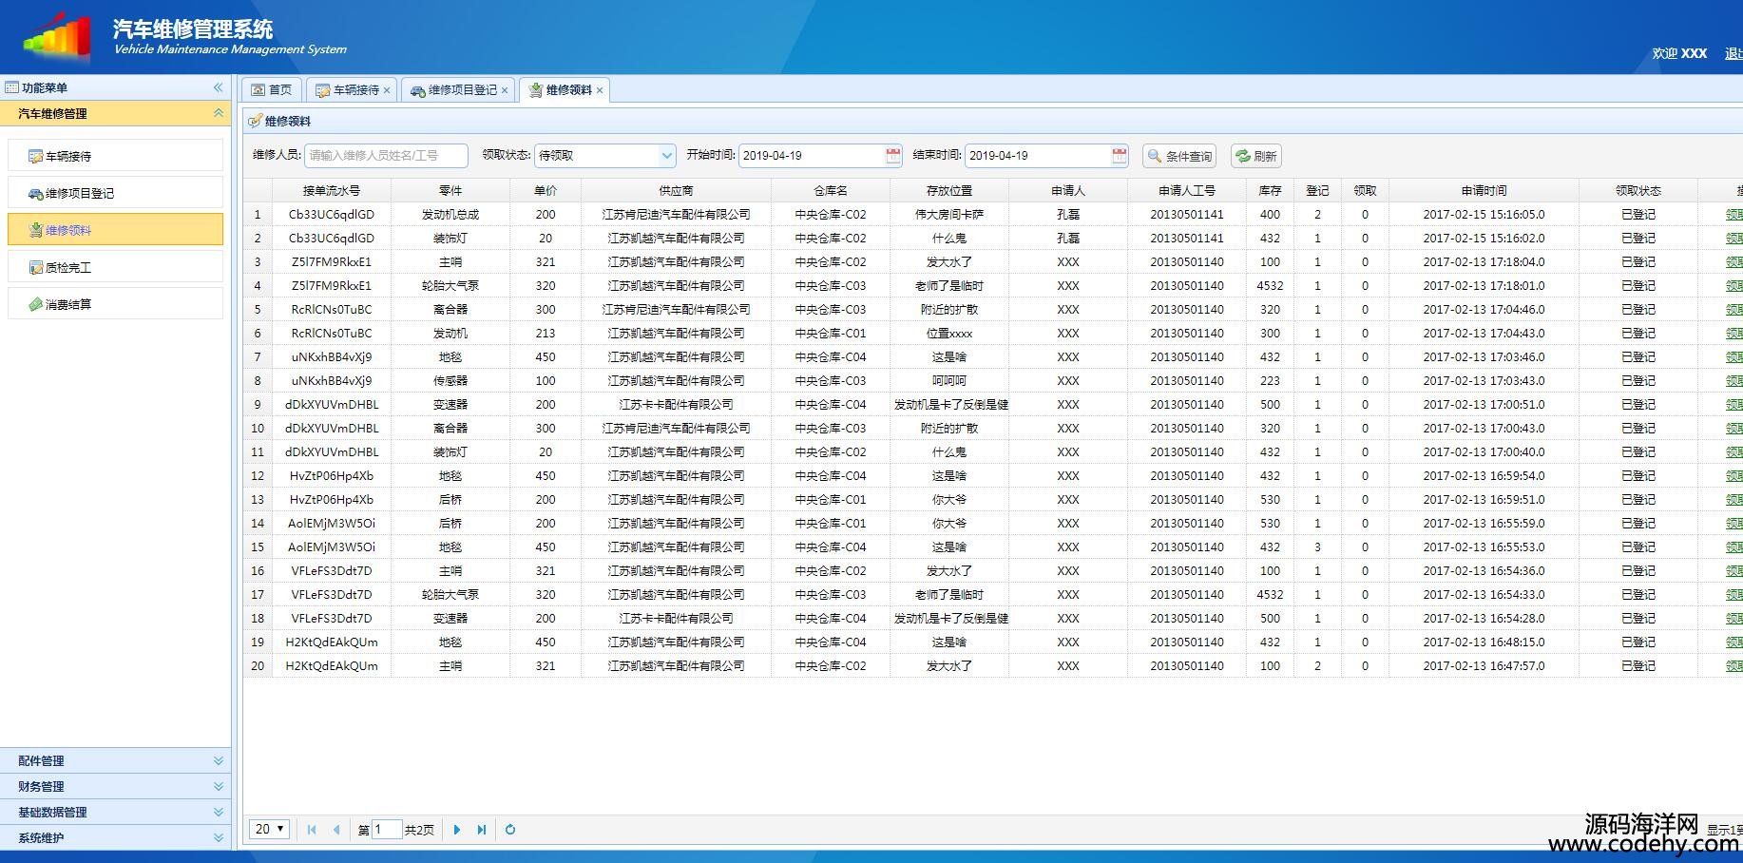Focus the 维修人员 name input field
Screen dimensions: 1743x863
pos(386,156)
